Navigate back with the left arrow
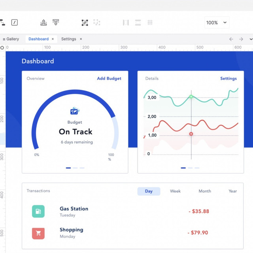Screen dimensions: 253x253 pyautogui.click(x=231, y=39)
